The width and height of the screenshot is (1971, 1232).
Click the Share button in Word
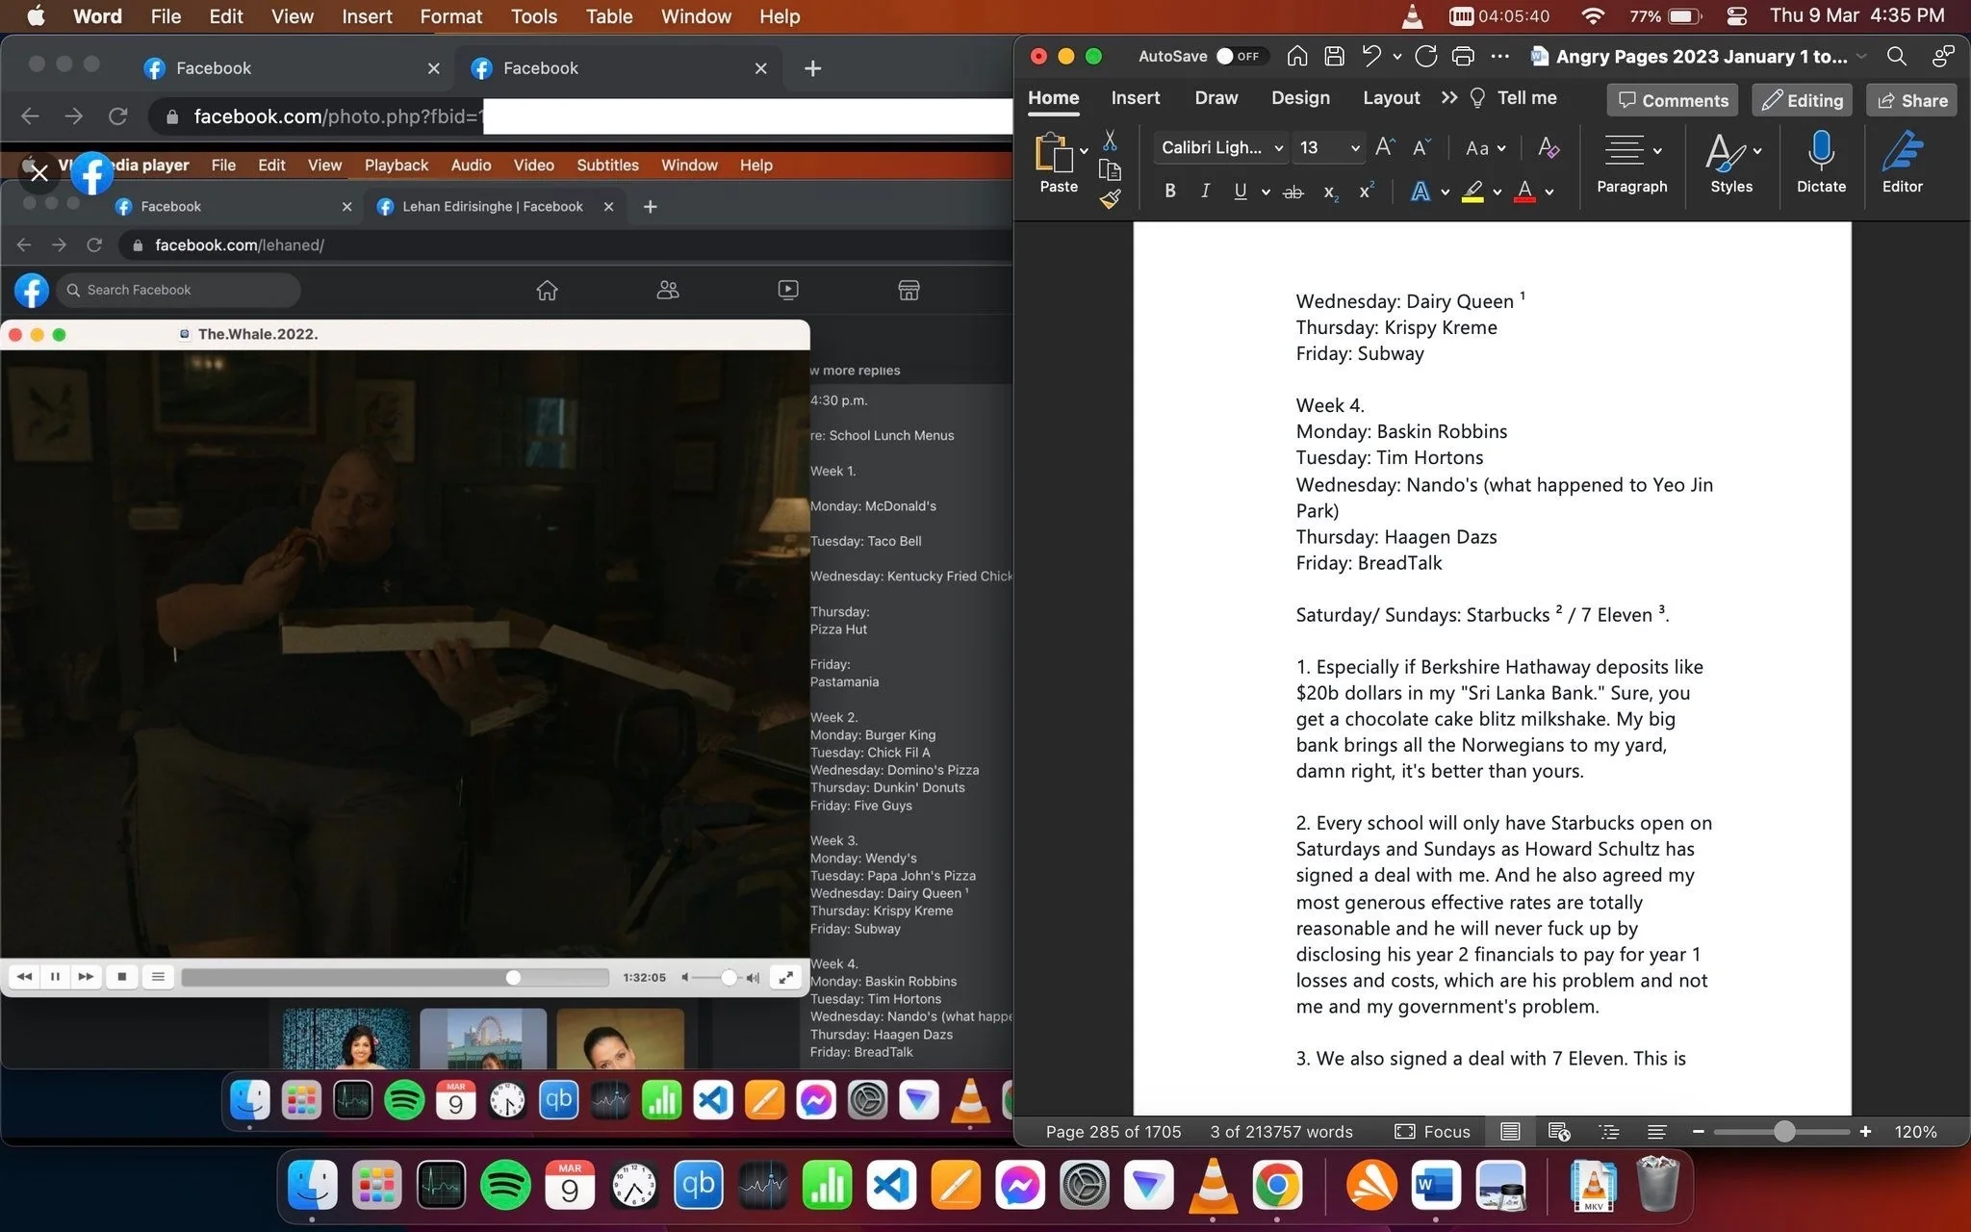(x=1911, y=100)
